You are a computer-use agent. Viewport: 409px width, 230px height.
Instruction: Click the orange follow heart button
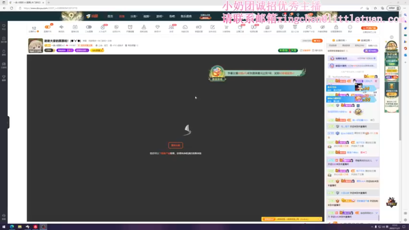[x=317, y=41]
